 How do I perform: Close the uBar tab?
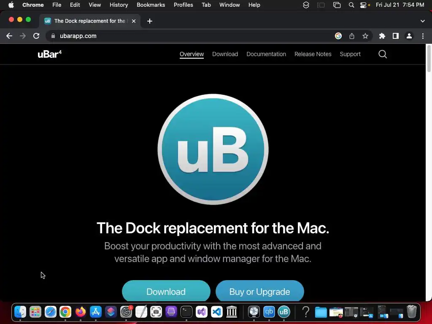coord(134,21)
